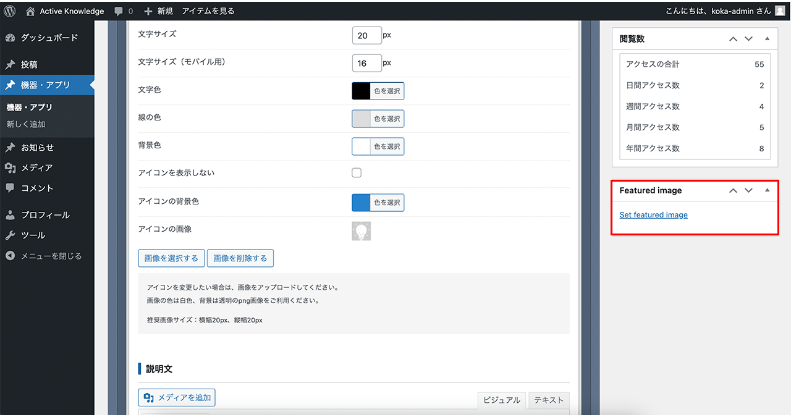The height and width of the screenshot is (417, 791).
Task: Move 閲覧数 panel up
Action: 733,38
